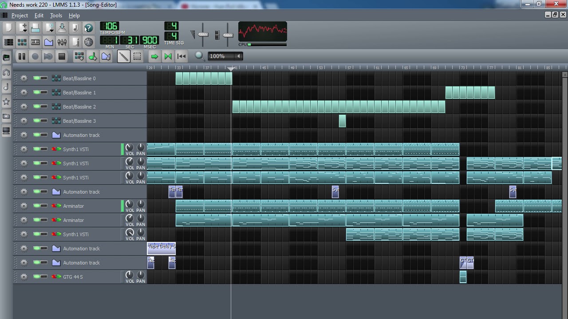The image size is (568, 319).
Task: Show the controller rack
Action: point(88,42)
